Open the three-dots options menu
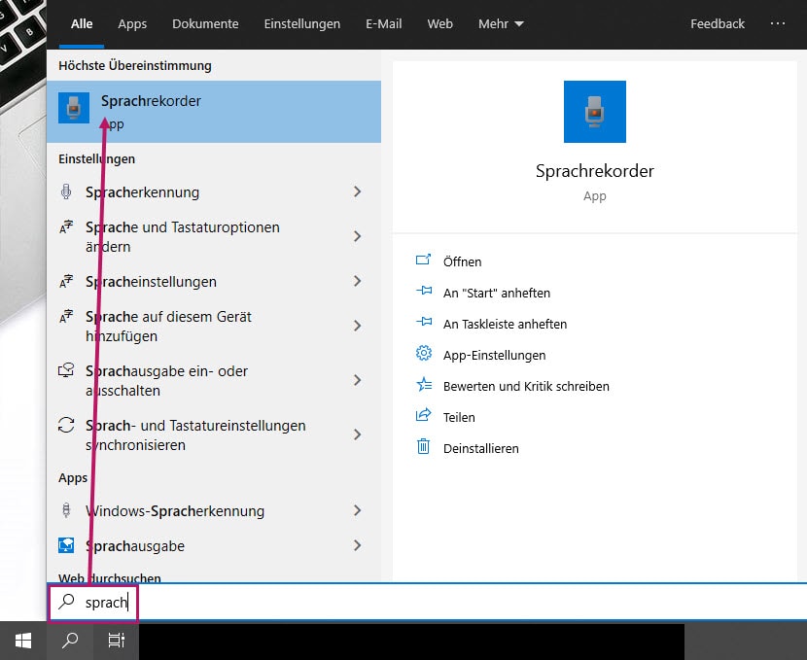 tap(777, 23)
